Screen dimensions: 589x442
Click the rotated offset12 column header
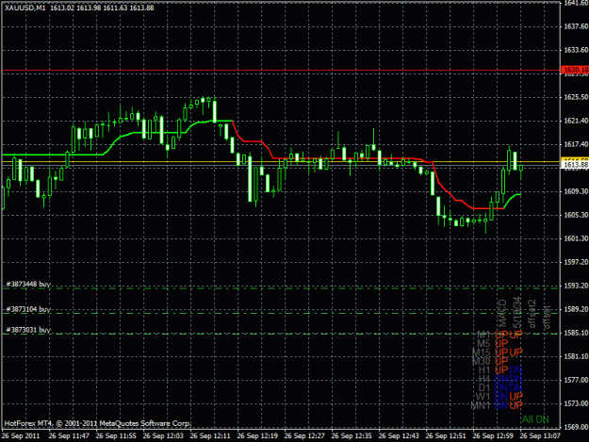pos(532,314)
